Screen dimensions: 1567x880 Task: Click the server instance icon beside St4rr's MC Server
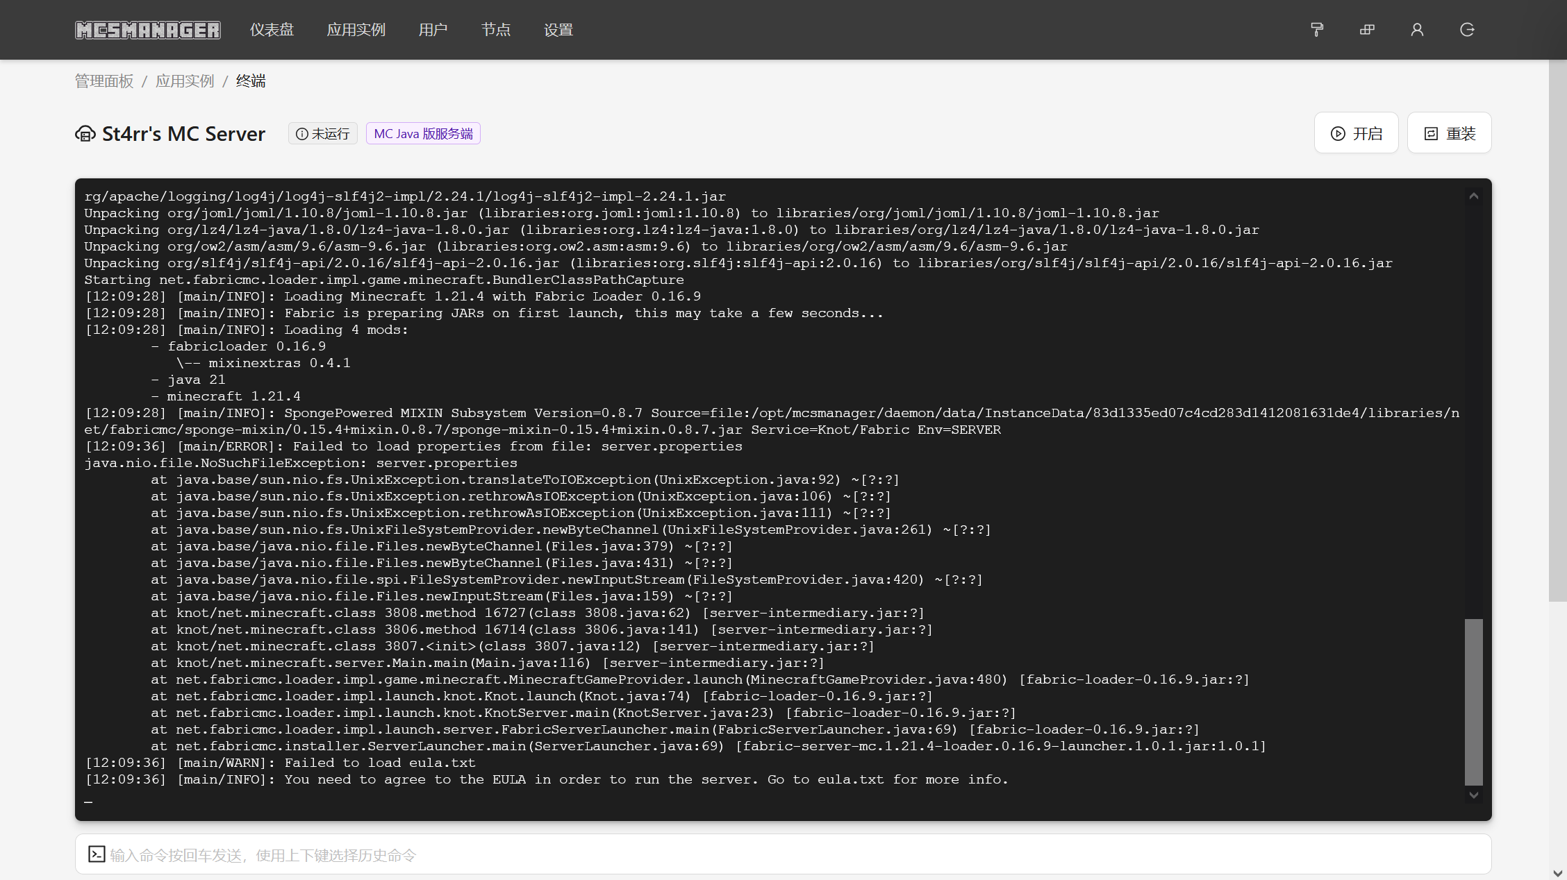pyautogui.click(x=85, y=133)
